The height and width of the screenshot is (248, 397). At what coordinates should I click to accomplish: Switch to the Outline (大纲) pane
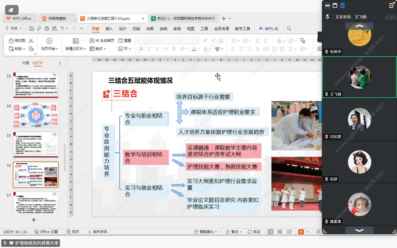click(x=25, y=63)
